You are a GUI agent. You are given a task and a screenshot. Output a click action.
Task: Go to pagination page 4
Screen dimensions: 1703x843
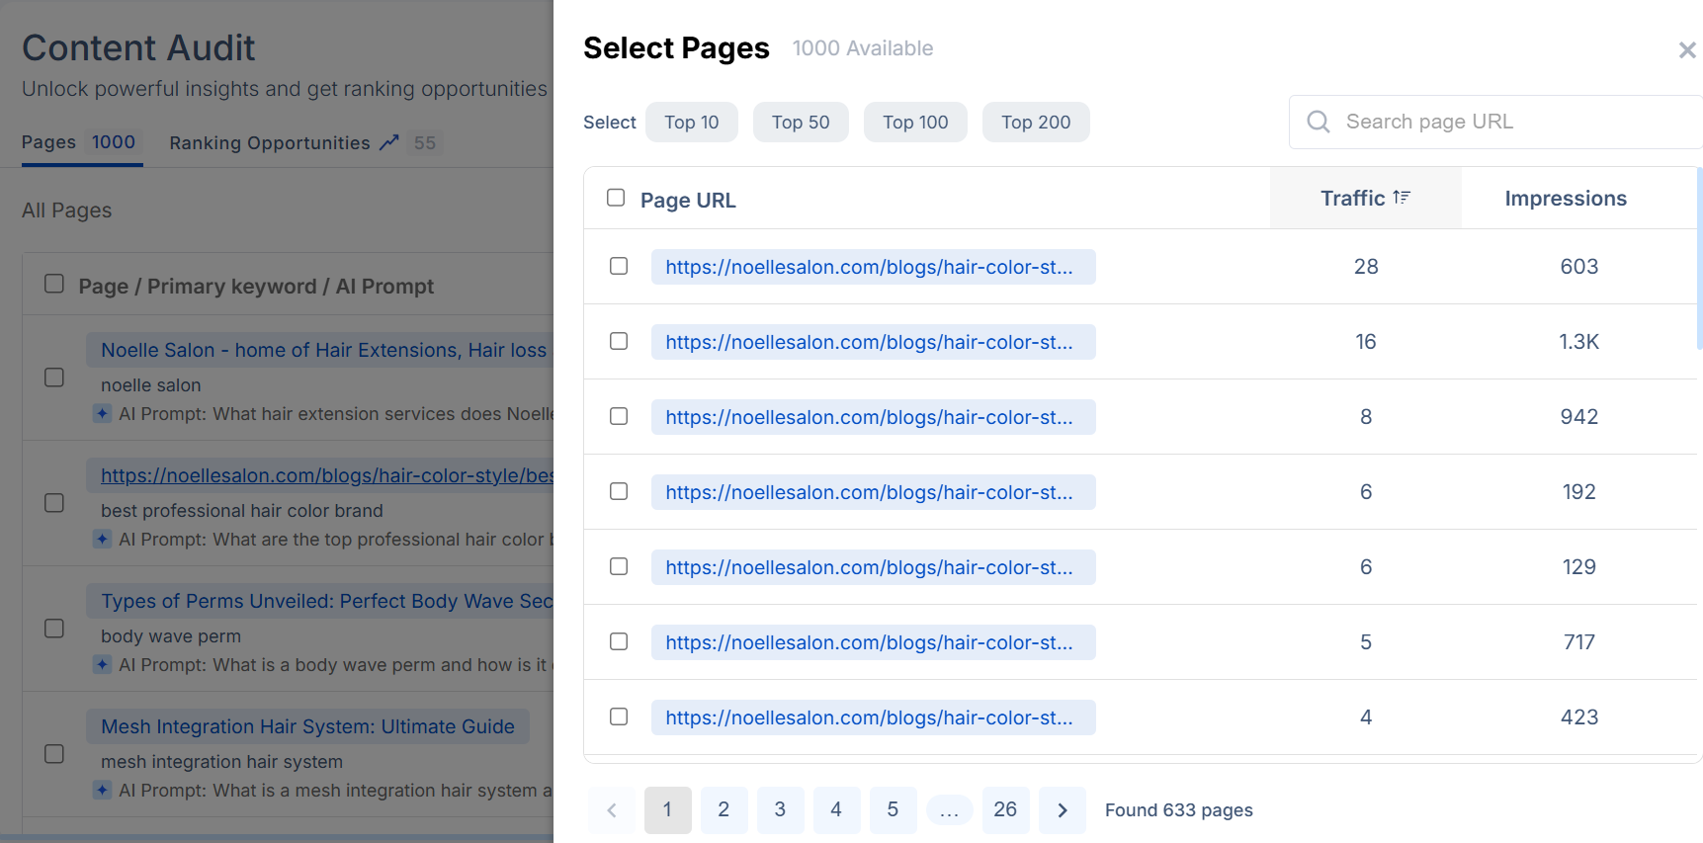point(837,810)
